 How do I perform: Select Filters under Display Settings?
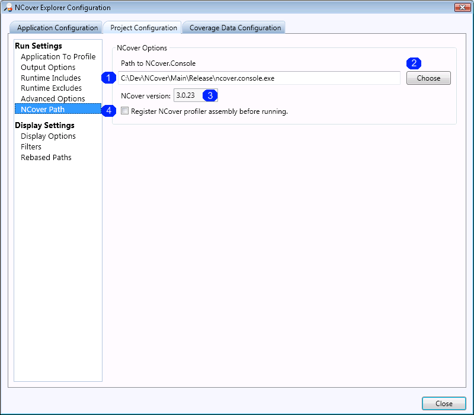pos(31,146)
